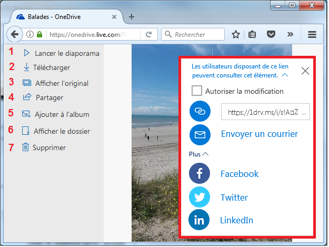Click the LinkedIn round icon
Viewport: 329px width, 247px height.
[x=199, y=220]
